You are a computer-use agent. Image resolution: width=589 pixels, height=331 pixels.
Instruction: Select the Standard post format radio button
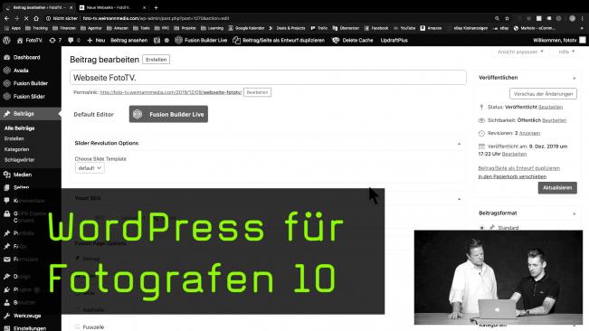(x=482, y=227)
